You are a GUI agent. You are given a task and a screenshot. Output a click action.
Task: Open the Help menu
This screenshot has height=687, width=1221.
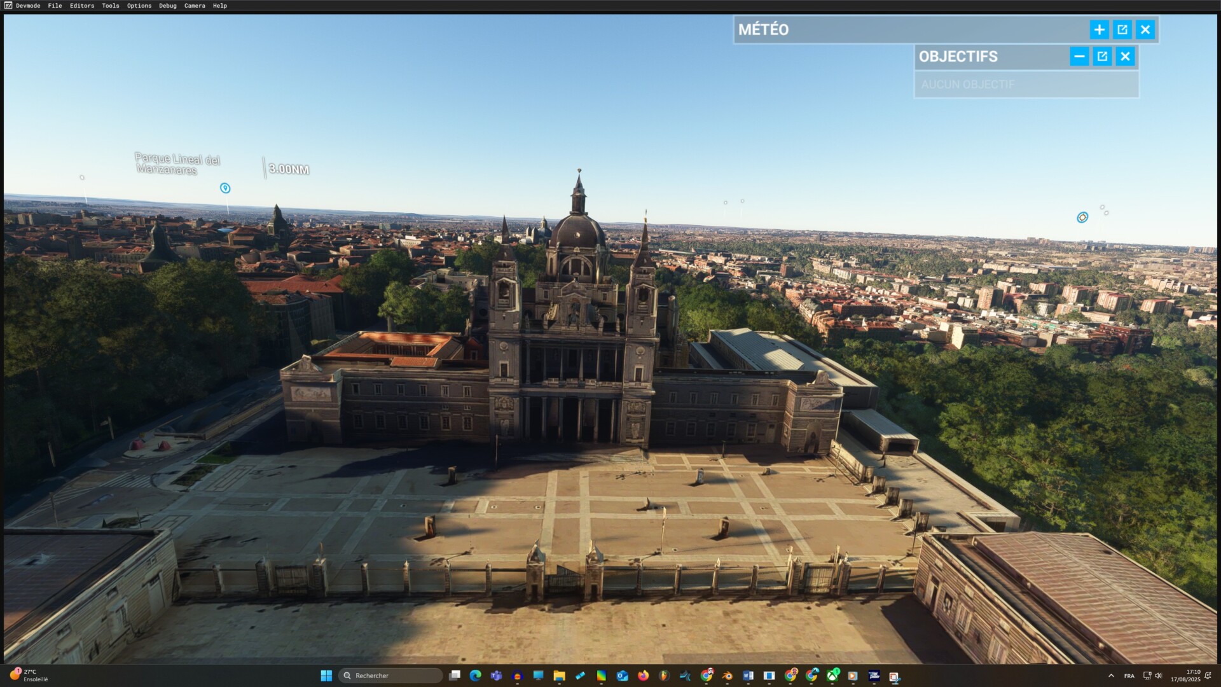[x=219, y=6]
